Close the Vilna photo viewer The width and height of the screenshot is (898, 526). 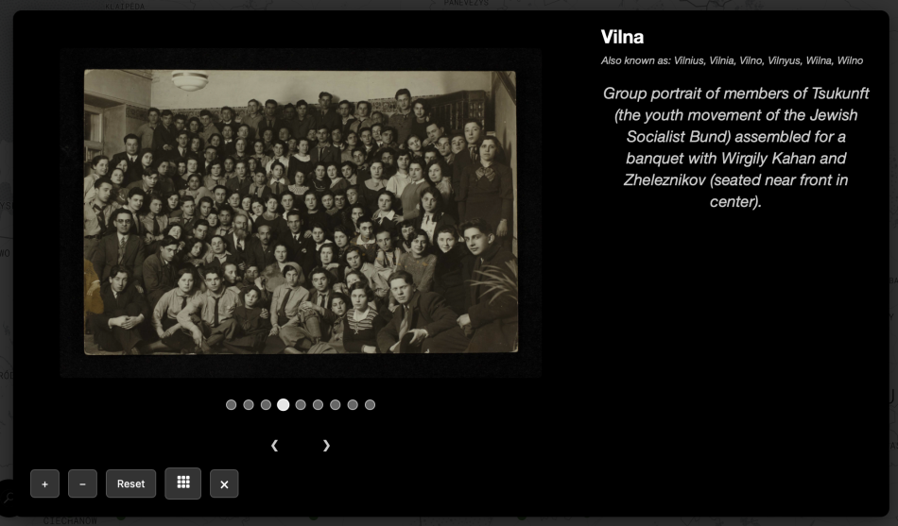click(x=224, y=484)
